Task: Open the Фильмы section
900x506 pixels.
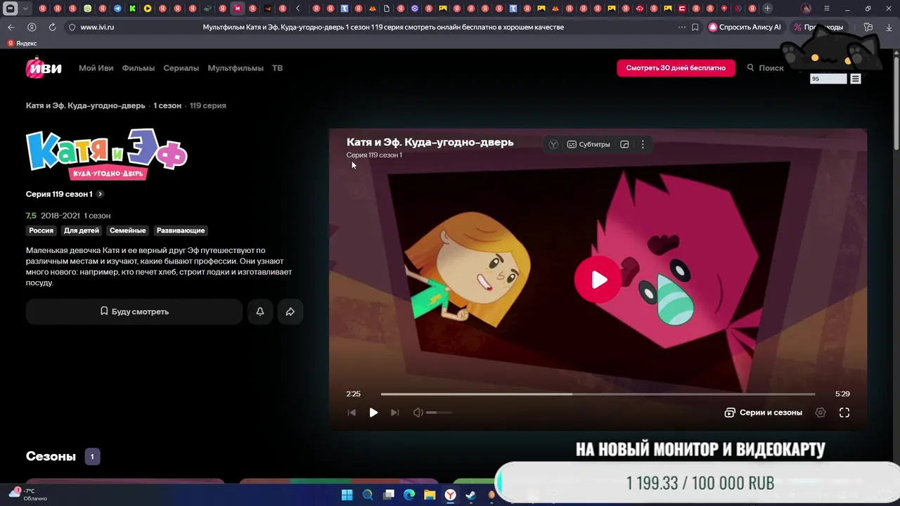Action: [x=138, y=68]
